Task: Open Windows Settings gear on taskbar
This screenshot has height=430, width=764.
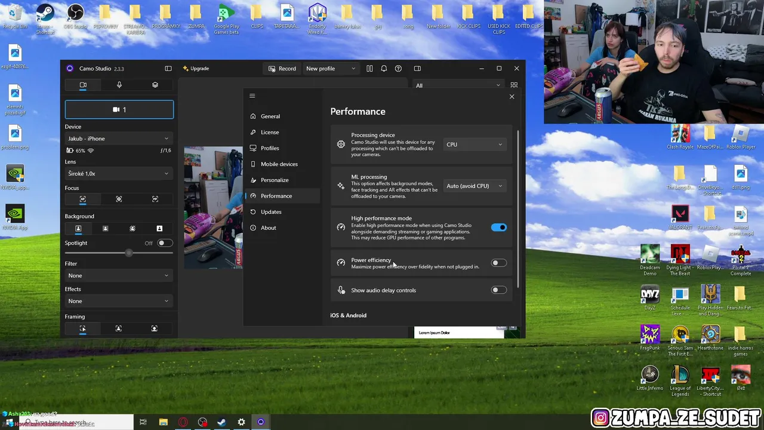Action: coord(241,422)
